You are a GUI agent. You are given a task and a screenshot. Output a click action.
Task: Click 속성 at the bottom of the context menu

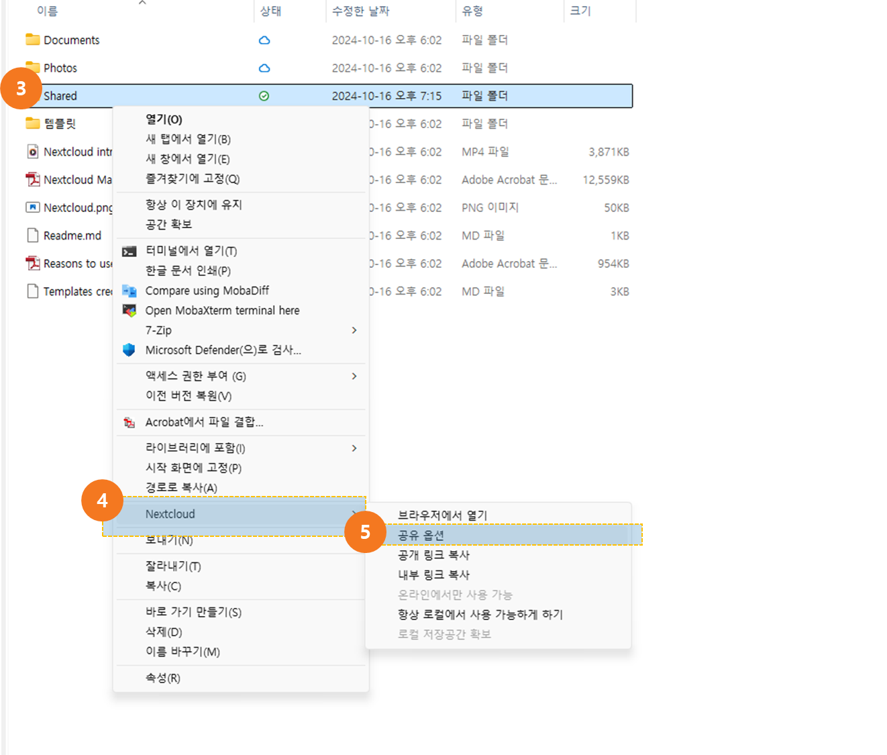click(x=163, y=678)
